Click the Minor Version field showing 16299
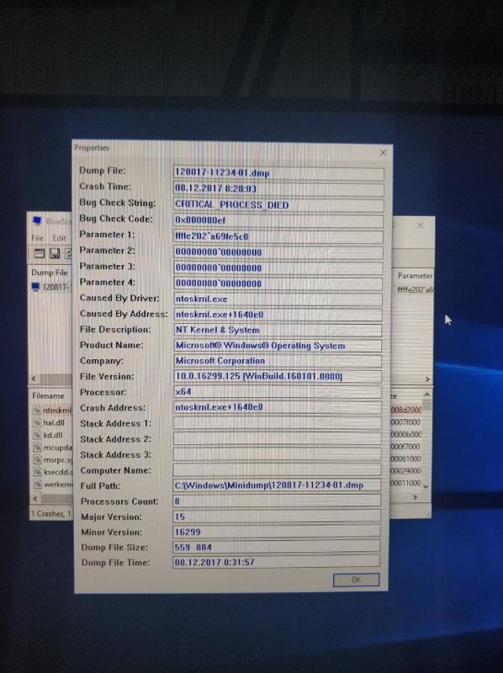 click(277, 532)
